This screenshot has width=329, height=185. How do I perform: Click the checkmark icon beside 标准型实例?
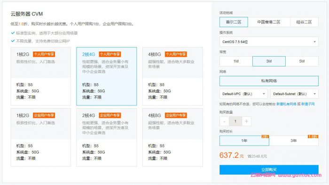(13, 33)
